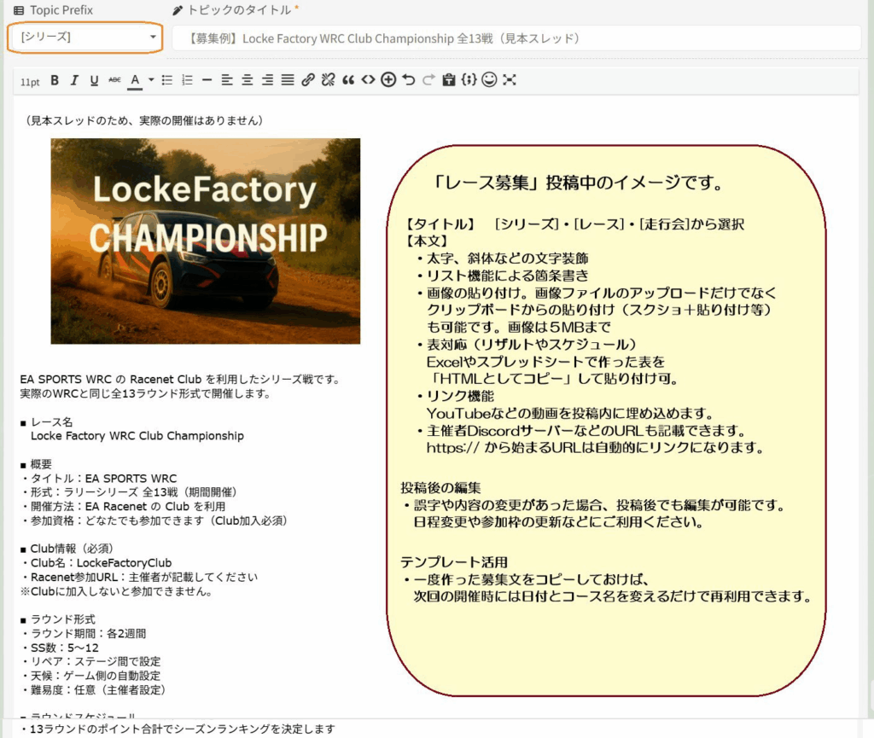Click the topic title input field
The width and height of the screenshot is (874, 738).
pyautogui.click(x=516, y=38)
